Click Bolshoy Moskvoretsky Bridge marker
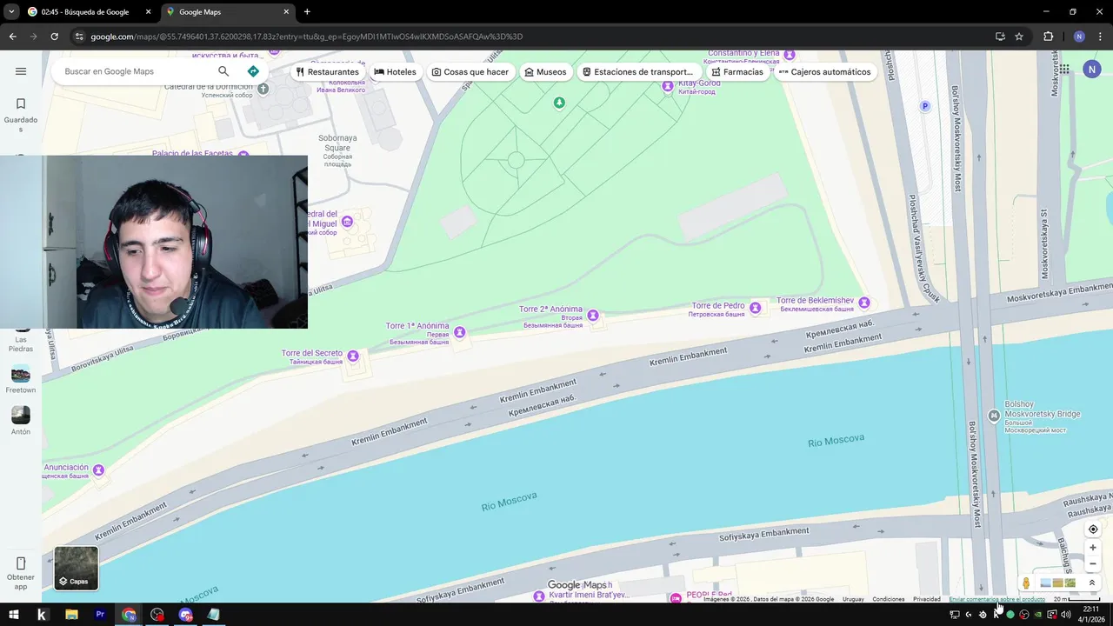Image resolution: width=1113 pixels, height=626 pixels. click(x=994, y=416)
